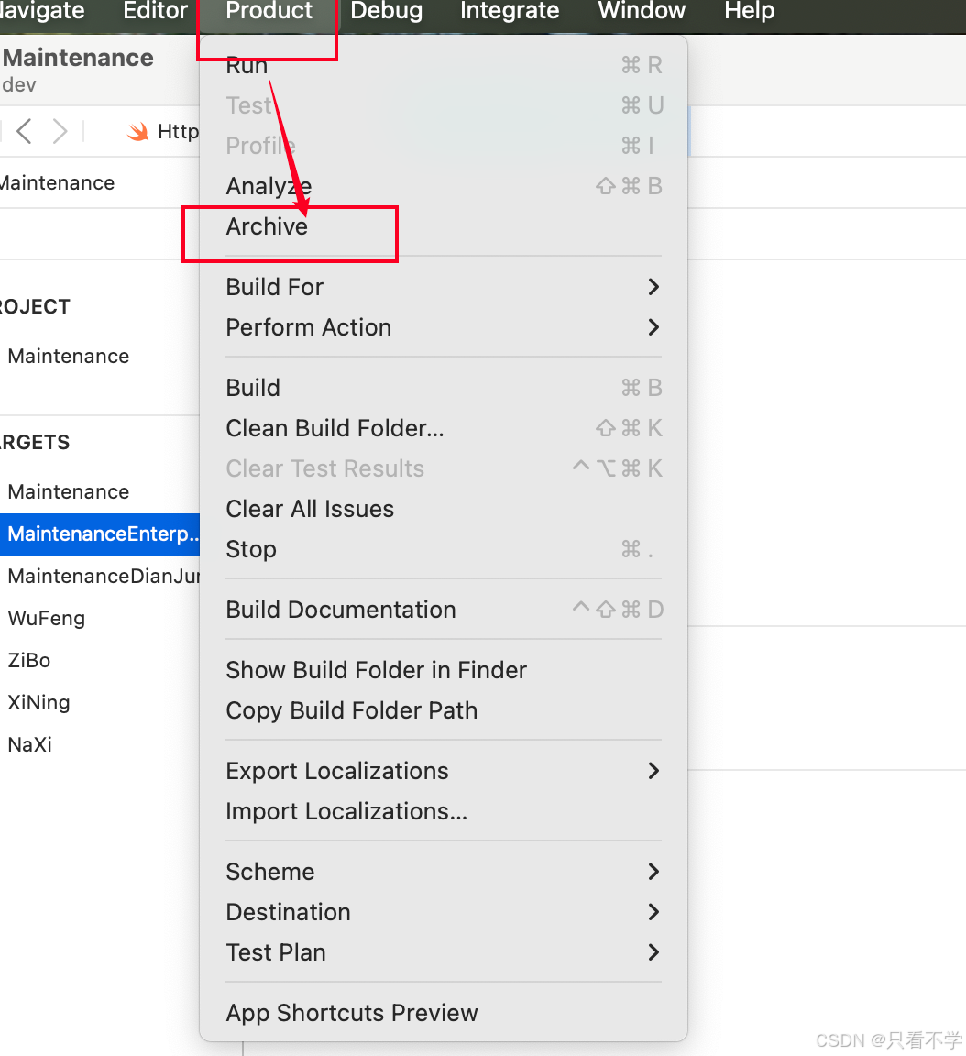Select the WuFeng target
Screen dimensions: 966x1056
tap(47, 618)
